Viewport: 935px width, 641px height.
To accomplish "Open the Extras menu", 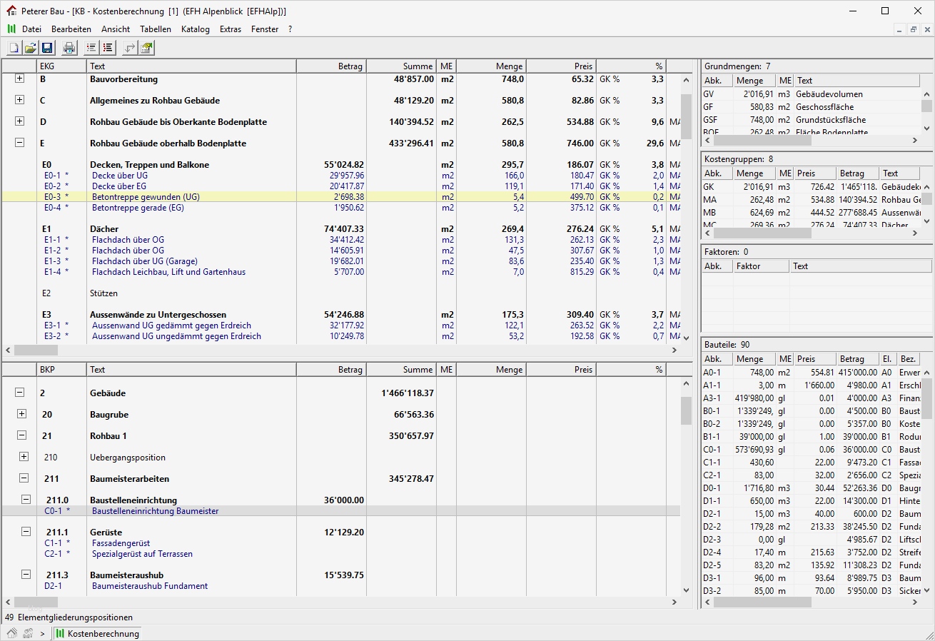I will coord(230,29).
